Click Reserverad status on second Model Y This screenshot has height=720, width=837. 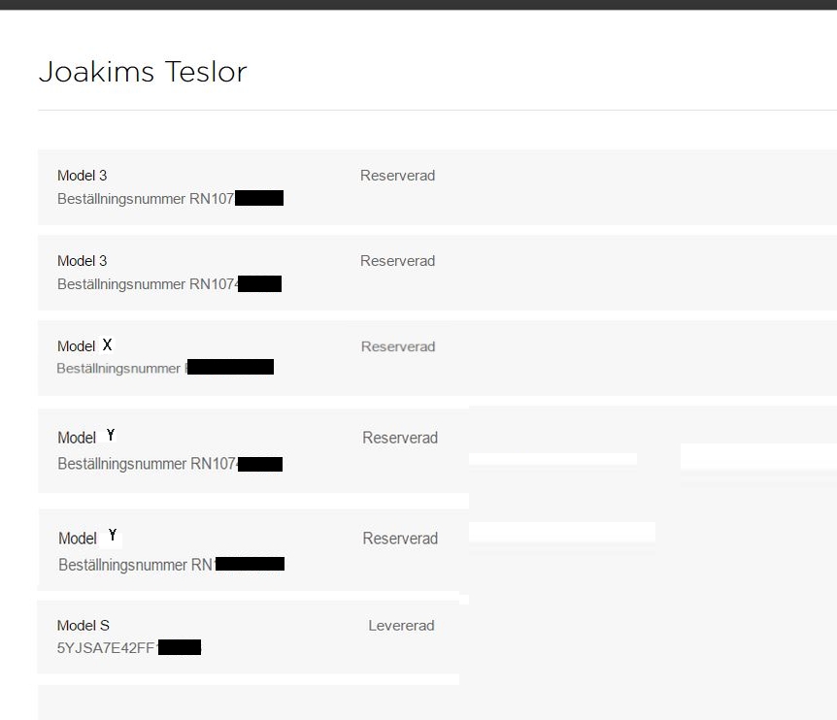click(400, 539)
